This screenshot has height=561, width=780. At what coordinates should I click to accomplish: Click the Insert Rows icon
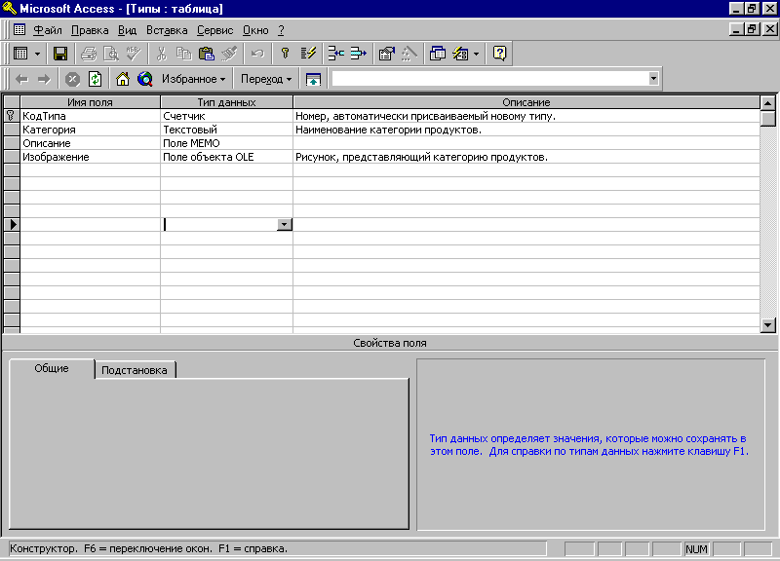click(x=335, y=54)
